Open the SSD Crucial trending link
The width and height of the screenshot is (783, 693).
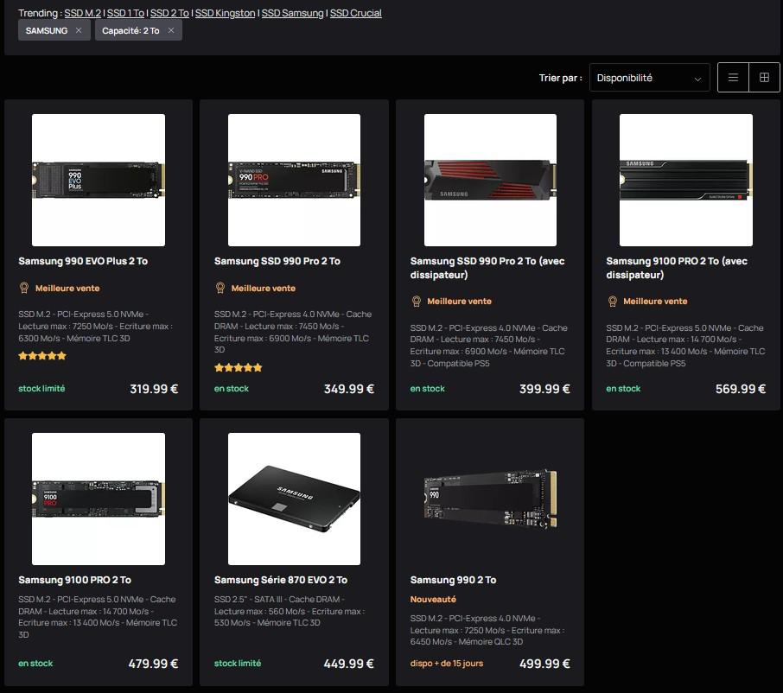[355, 13]
